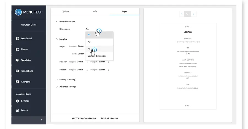Screen dimensions: 248x129
Task: Click Restore from Default button
Action: point(84,119)
